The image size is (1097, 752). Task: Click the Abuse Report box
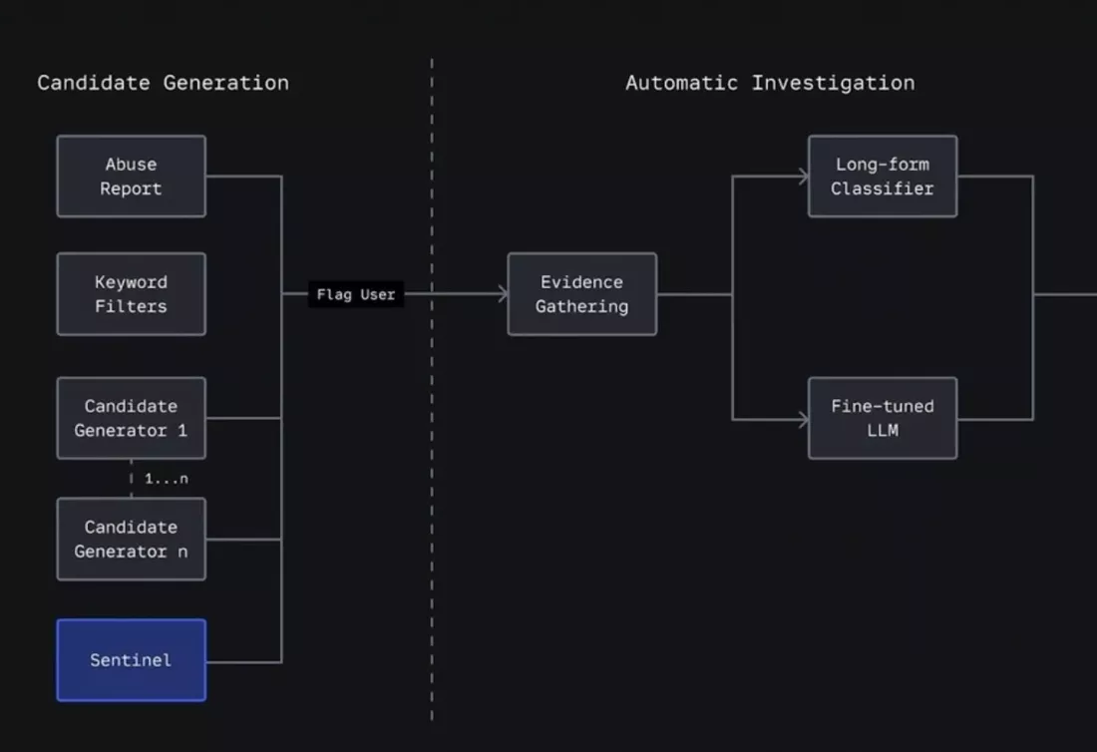pyautogui.click(x=131, y=177)
